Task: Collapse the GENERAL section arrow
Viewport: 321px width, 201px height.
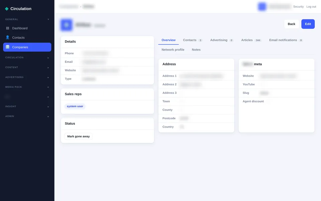Action: pyautogui.click(x=48, y=19)
